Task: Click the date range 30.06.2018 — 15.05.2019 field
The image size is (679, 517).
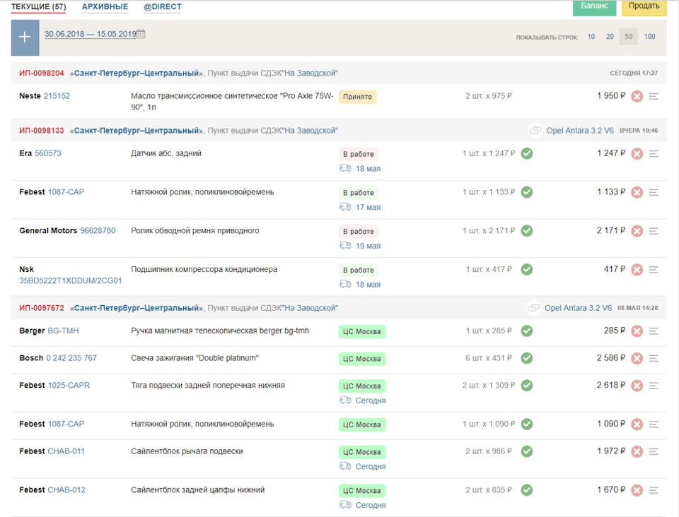Action: point(90,34)
